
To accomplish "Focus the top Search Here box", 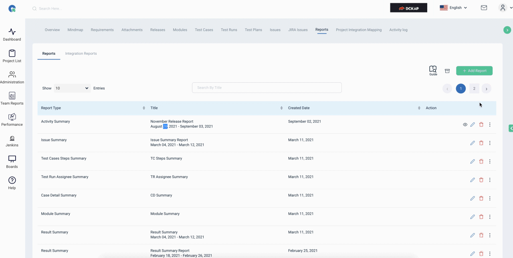I will [x=50, y=8].
